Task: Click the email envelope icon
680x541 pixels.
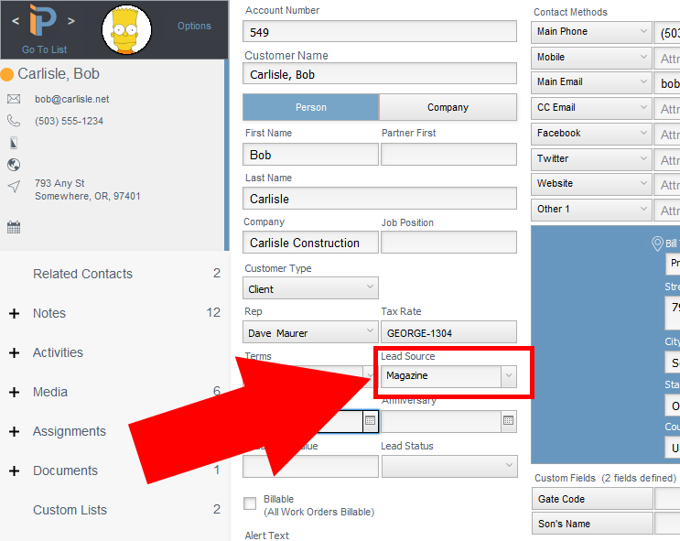Action: (14, 99)
